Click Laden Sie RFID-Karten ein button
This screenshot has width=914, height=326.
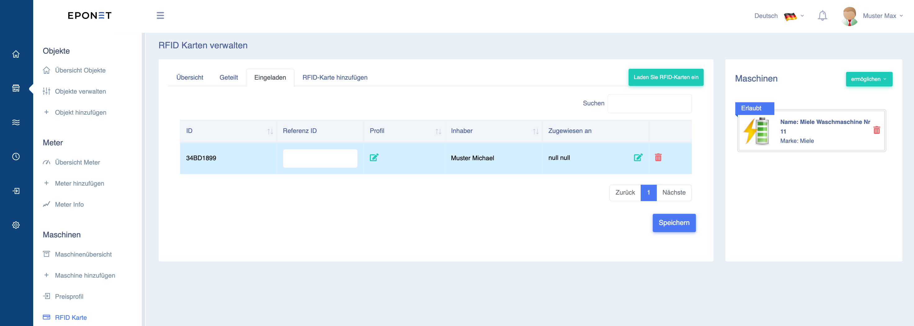(x=665, y=77)
